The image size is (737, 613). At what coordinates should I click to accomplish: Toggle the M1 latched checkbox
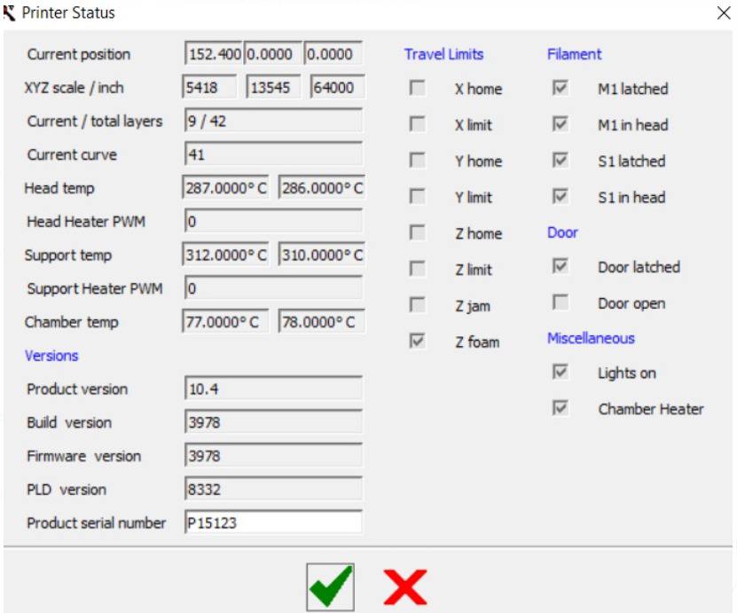click(x=560, y=88)
